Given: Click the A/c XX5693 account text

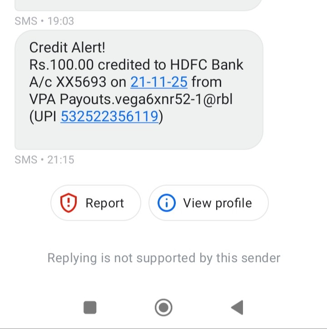Looking at the screenshot, I should pyautogui.click(x=74, y=82).
